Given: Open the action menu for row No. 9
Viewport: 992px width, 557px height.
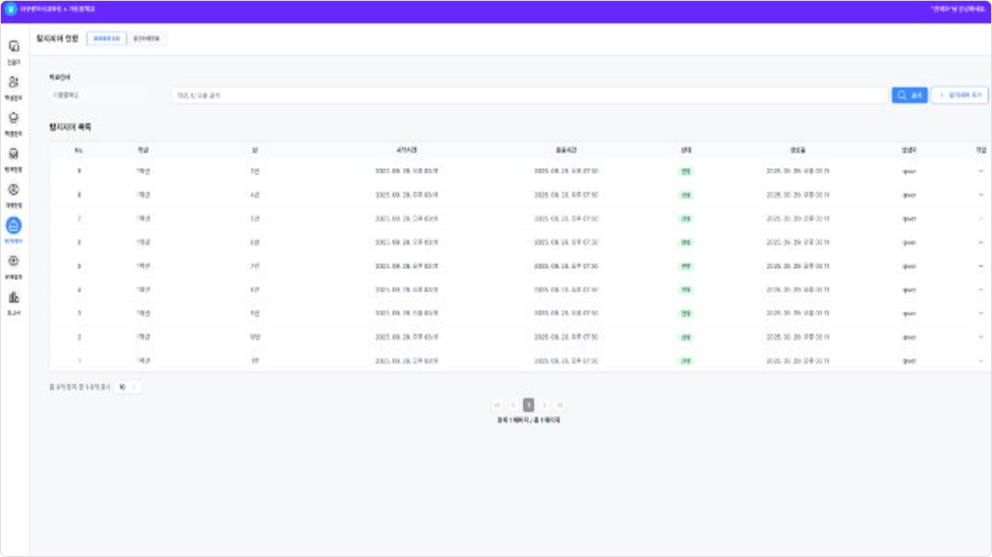Looking at the screenshot, I should coord(980,171).
